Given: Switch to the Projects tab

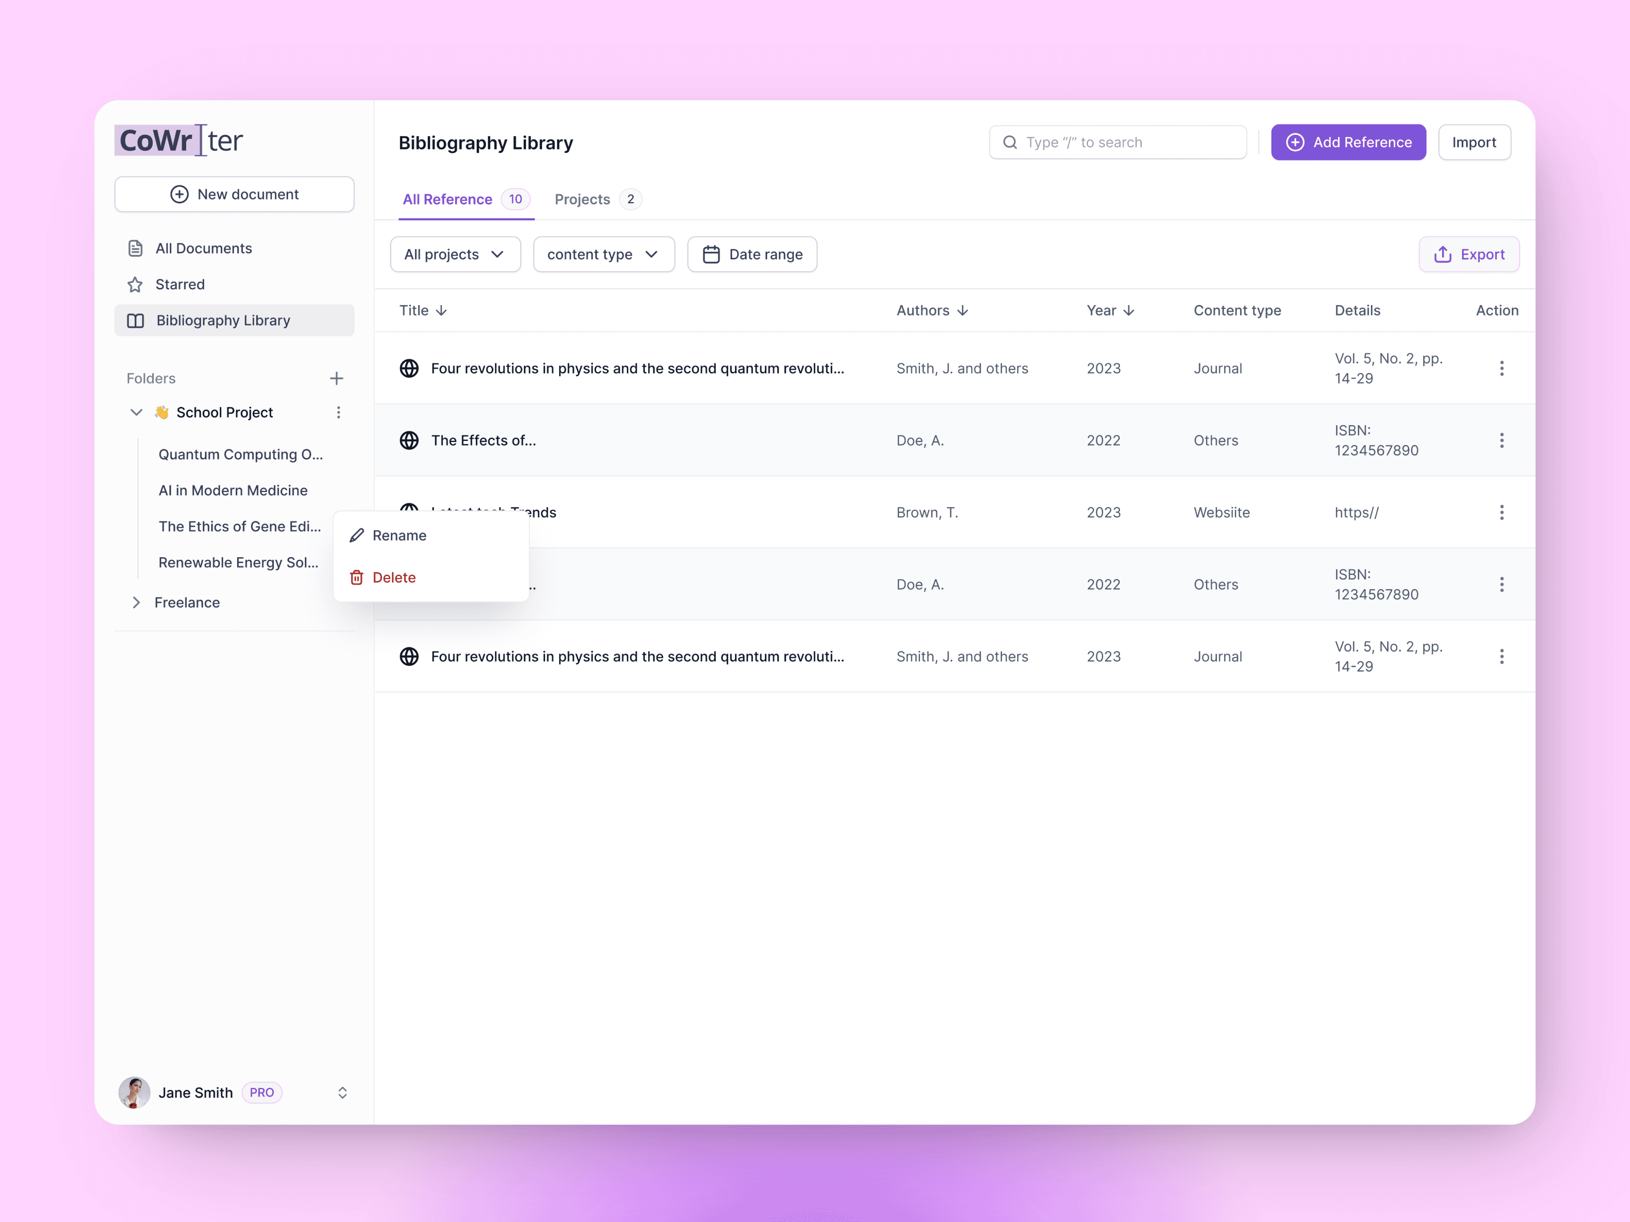Looking at the screenshot, I should point(598,200).
